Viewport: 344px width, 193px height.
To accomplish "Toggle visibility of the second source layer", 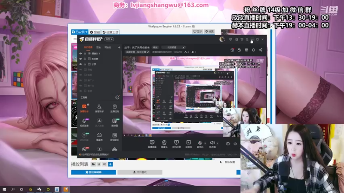I will coord(80,59).
